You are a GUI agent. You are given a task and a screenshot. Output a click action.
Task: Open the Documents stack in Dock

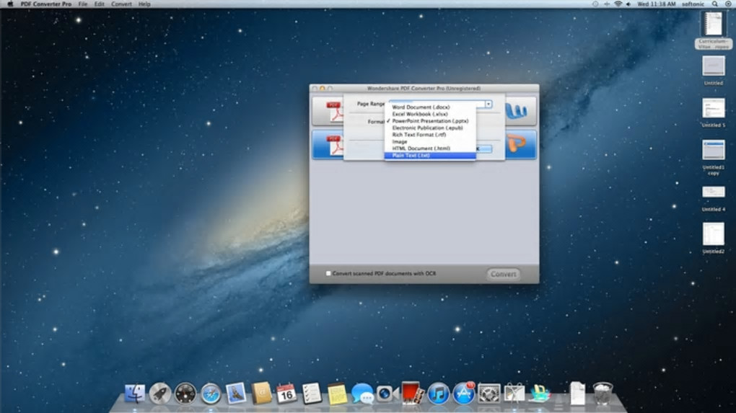577,393
